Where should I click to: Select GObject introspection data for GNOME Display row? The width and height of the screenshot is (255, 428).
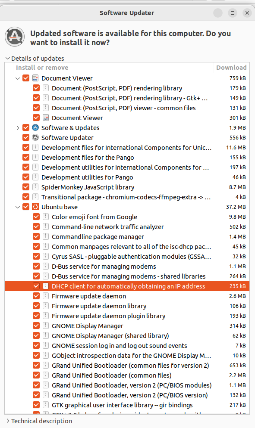(127, 355)
